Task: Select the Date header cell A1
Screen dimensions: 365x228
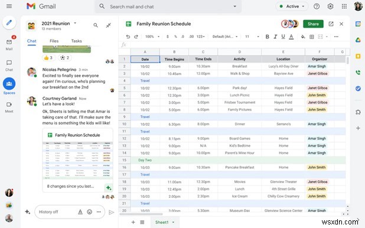Action: [x=145, y=59]
